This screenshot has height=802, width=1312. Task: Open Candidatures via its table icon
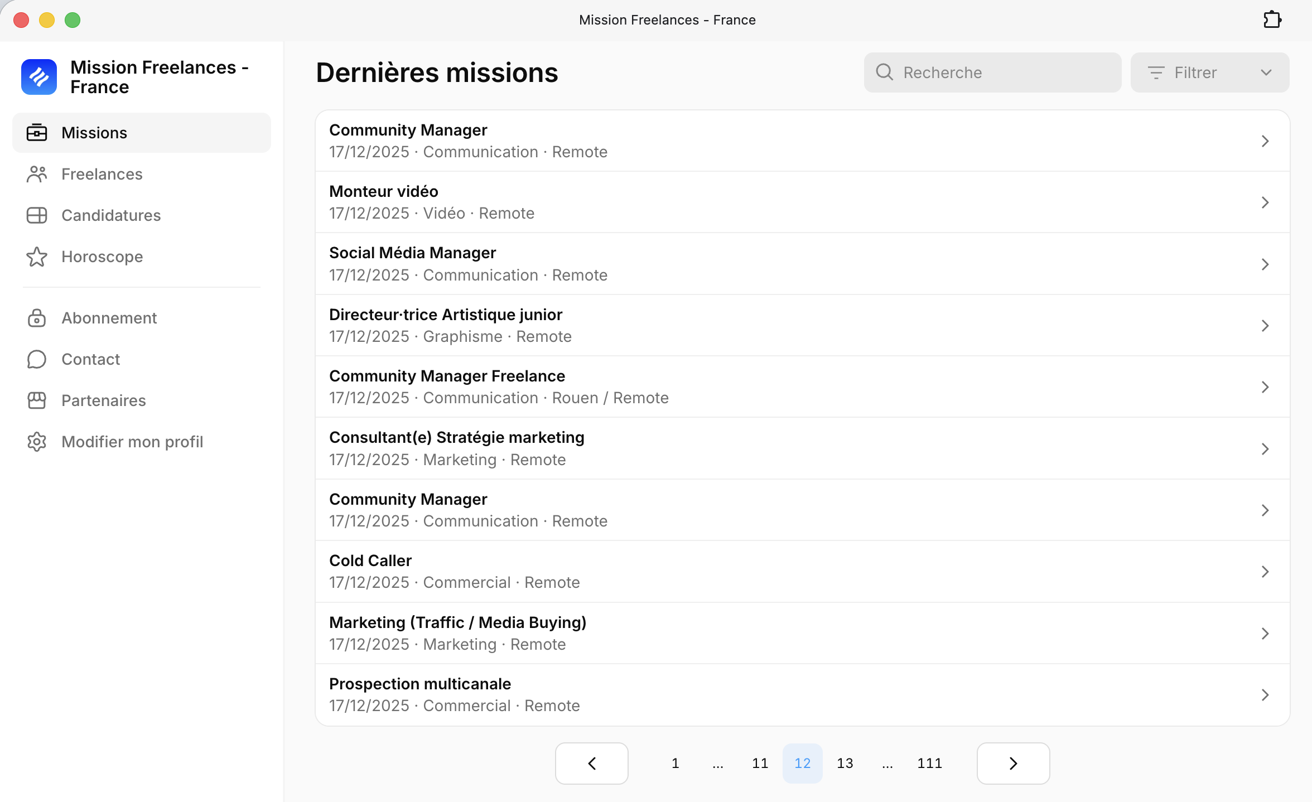(x=36, y=215)
